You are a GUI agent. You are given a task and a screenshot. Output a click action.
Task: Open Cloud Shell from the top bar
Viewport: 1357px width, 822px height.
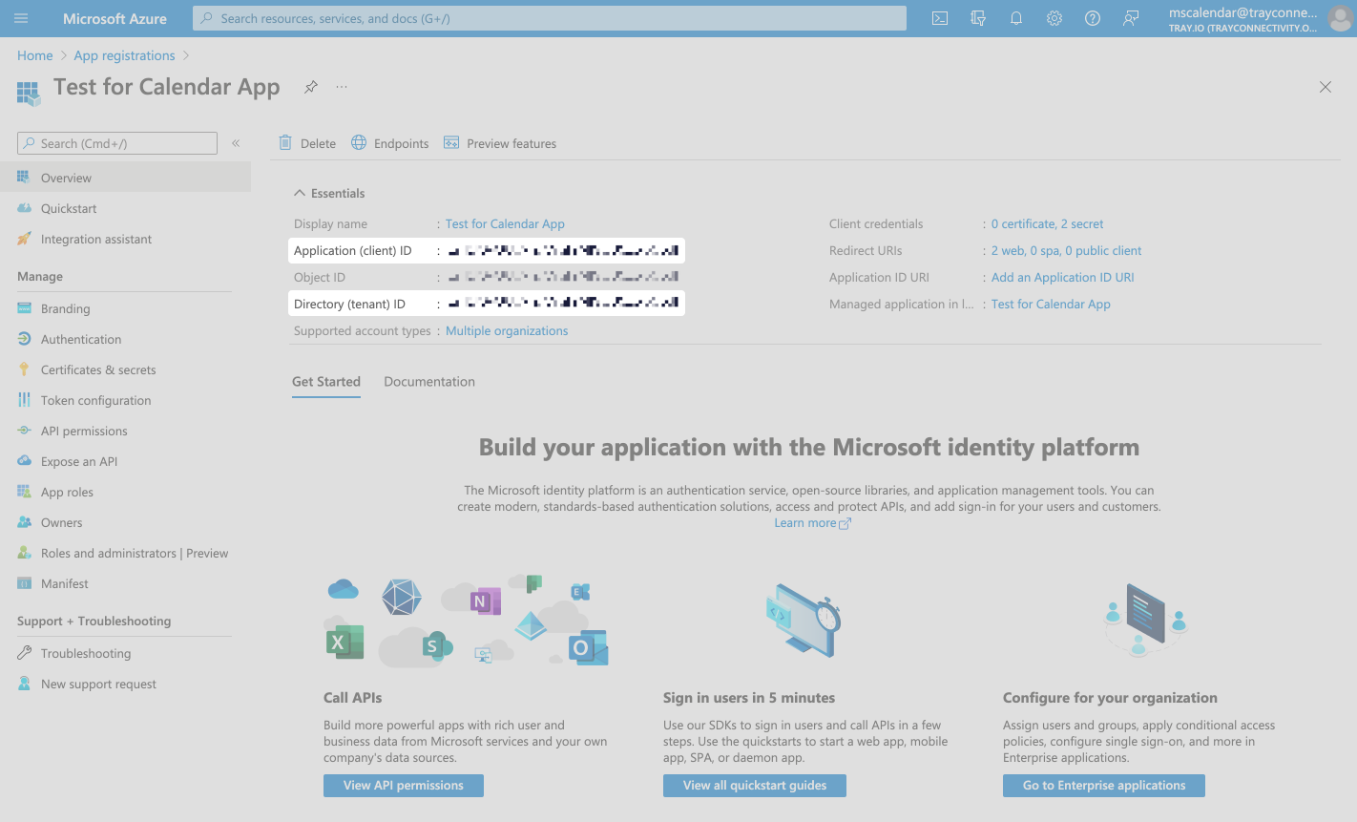pyautogui.click(x=939, y=18)
